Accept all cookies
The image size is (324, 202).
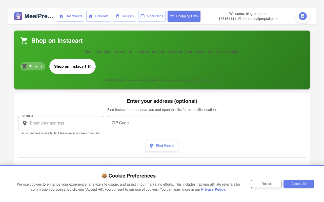(299, 184)
